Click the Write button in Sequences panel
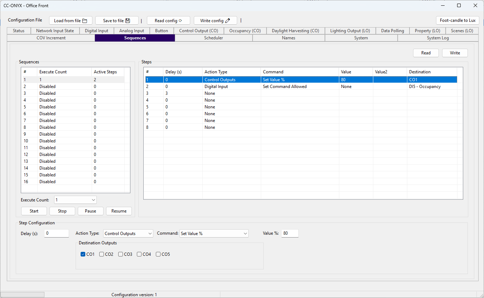Screen dimensions: 484x298 click(455, 53)
